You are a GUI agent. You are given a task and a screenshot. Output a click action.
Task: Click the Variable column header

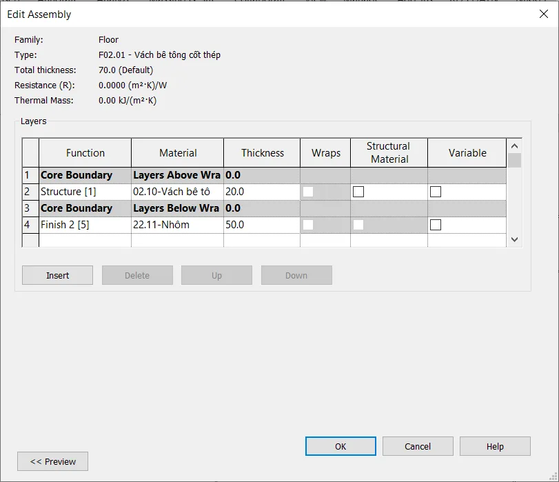click(467, 152)
